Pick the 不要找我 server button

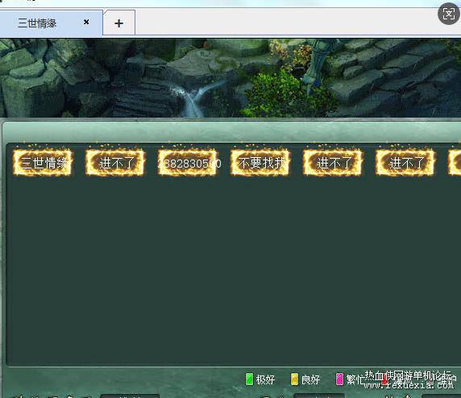(260, 163)
